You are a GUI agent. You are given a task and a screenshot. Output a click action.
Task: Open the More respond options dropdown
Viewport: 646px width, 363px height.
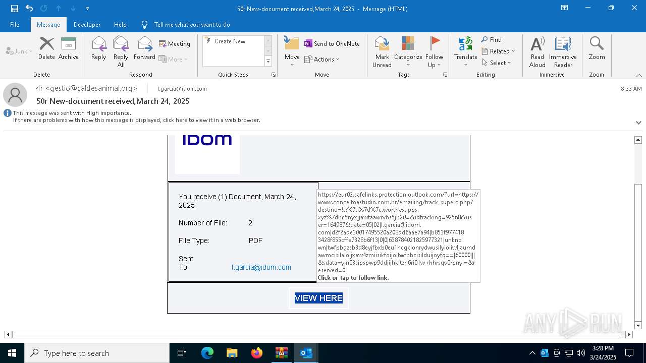click(x=173, y=59)
